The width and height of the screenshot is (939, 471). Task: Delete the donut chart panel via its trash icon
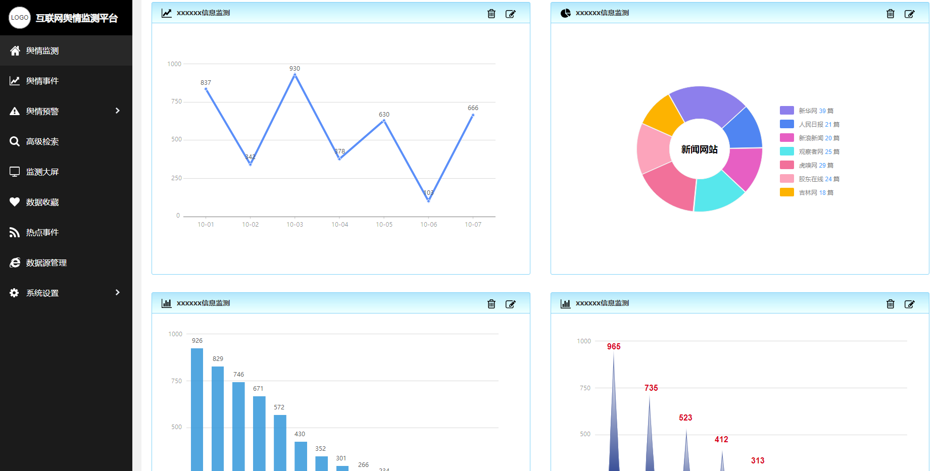pyautogui.click(x=891, y=14)
